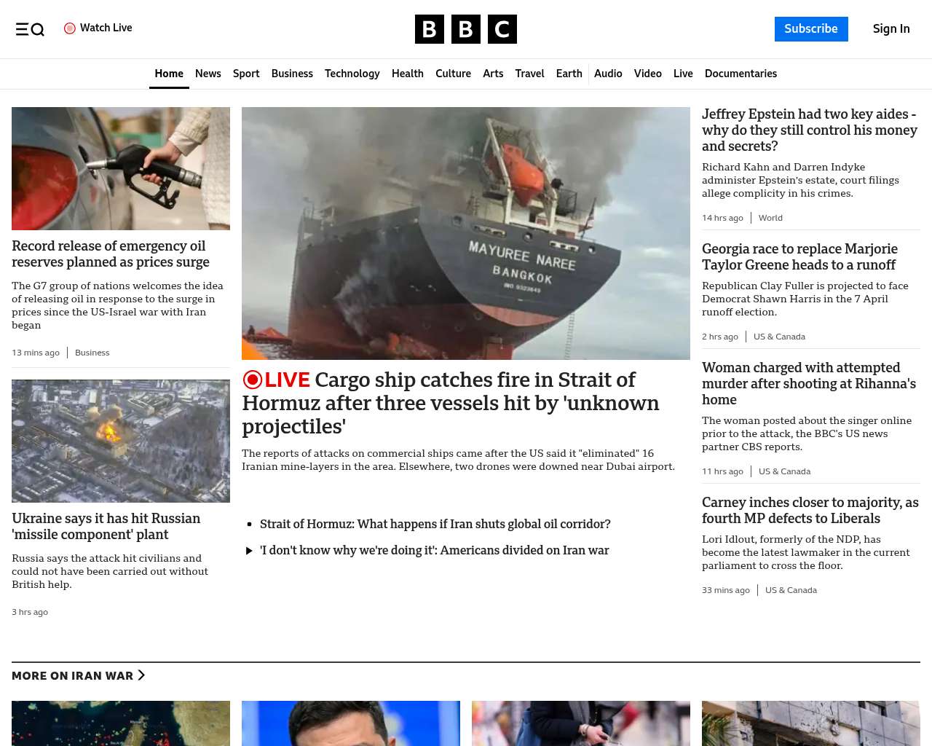Screen dimensions: 932x746
Task: Click the play triangle beside Americans divided story
Action: point(250,551)
